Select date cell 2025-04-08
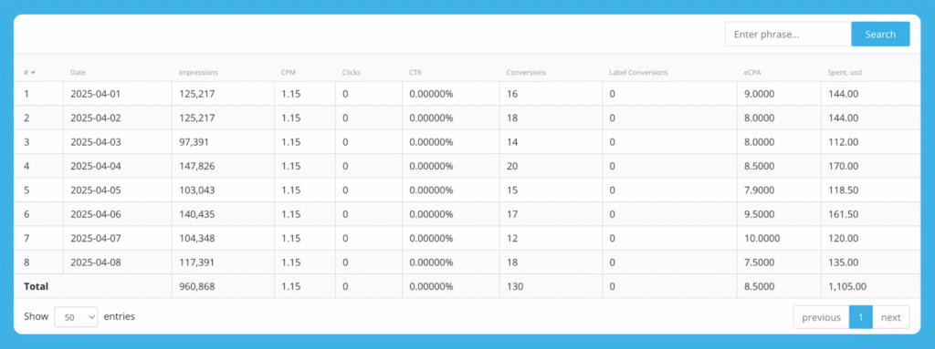The image size is (935, 349). pyautogui.click(x=95, y=262)
